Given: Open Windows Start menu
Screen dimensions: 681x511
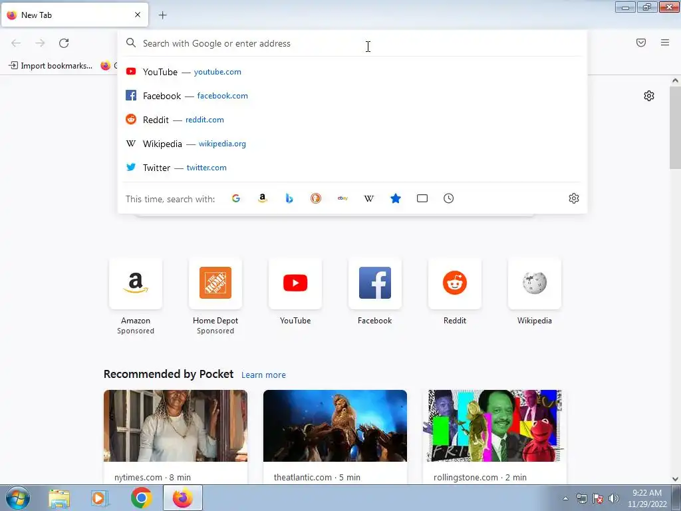Looking at the screenshot, I should pyautogui.click(x=18, y=498).
